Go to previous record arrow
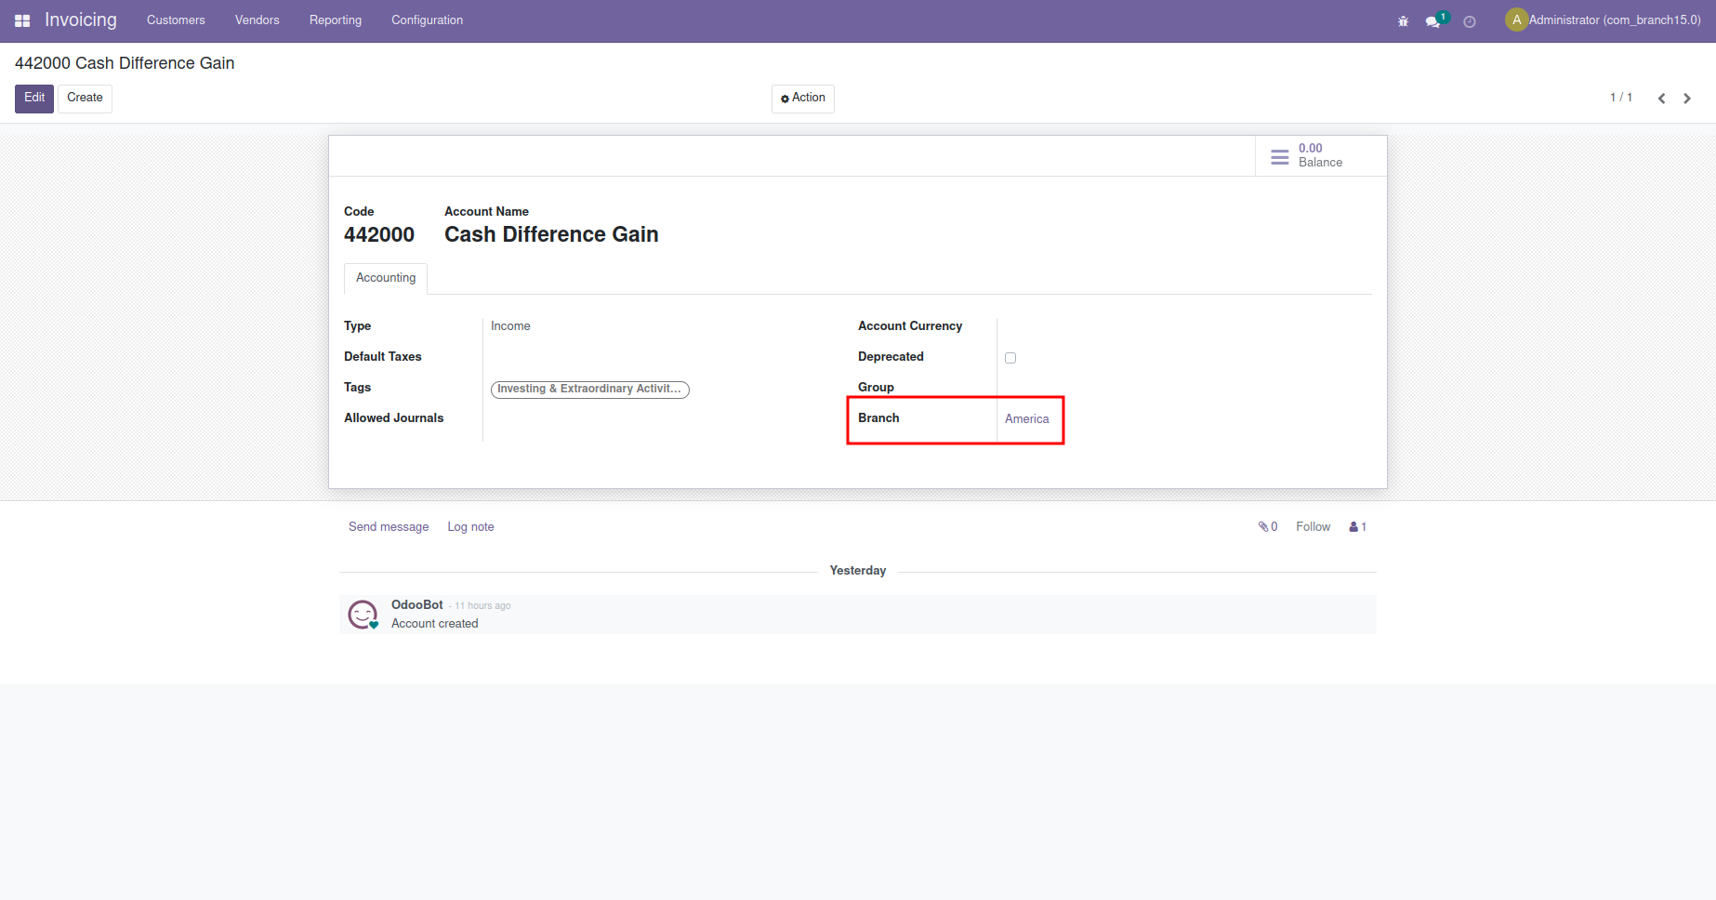Viewport: 1716px width, 900px height. [1661, 99]
